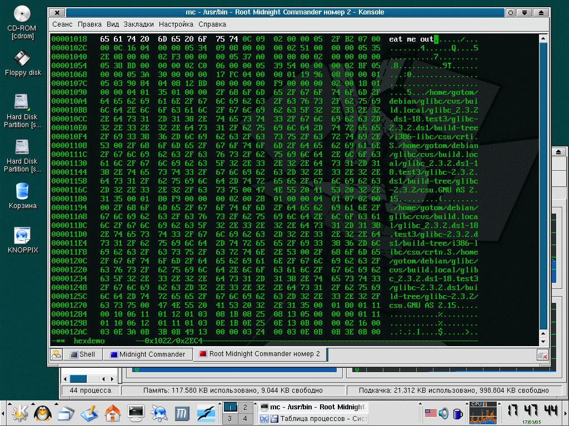This screenshot has width=569, height=426.
Task: Open the Вид menu
Action: pos(112,24)
